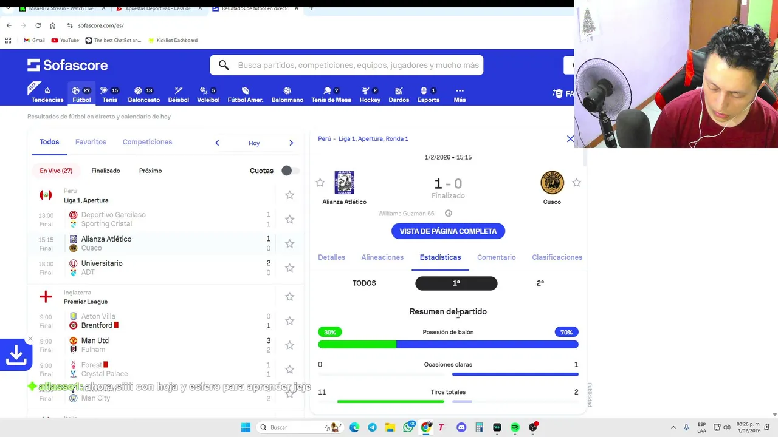Click the Posesión de balón bar

(x=448, y=344)
